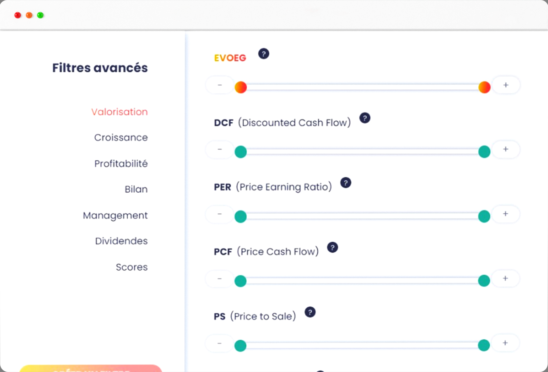Select the Valorisation filter category
Image resolution: width=548 pixels, height=372 pixels.
point(119,112)
